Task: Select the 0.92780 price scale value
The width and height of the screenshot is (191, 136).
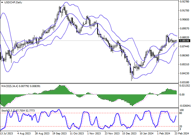Action: pyautogui.click(x=185, y=1)
